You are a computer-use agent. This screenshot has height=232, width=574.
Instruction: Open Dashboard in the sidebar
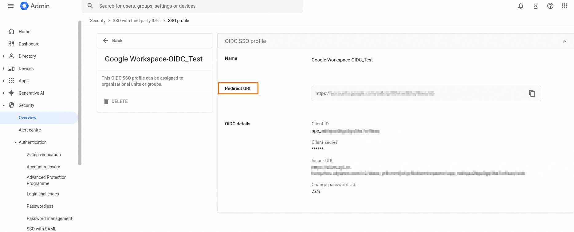tap(29, 44)
